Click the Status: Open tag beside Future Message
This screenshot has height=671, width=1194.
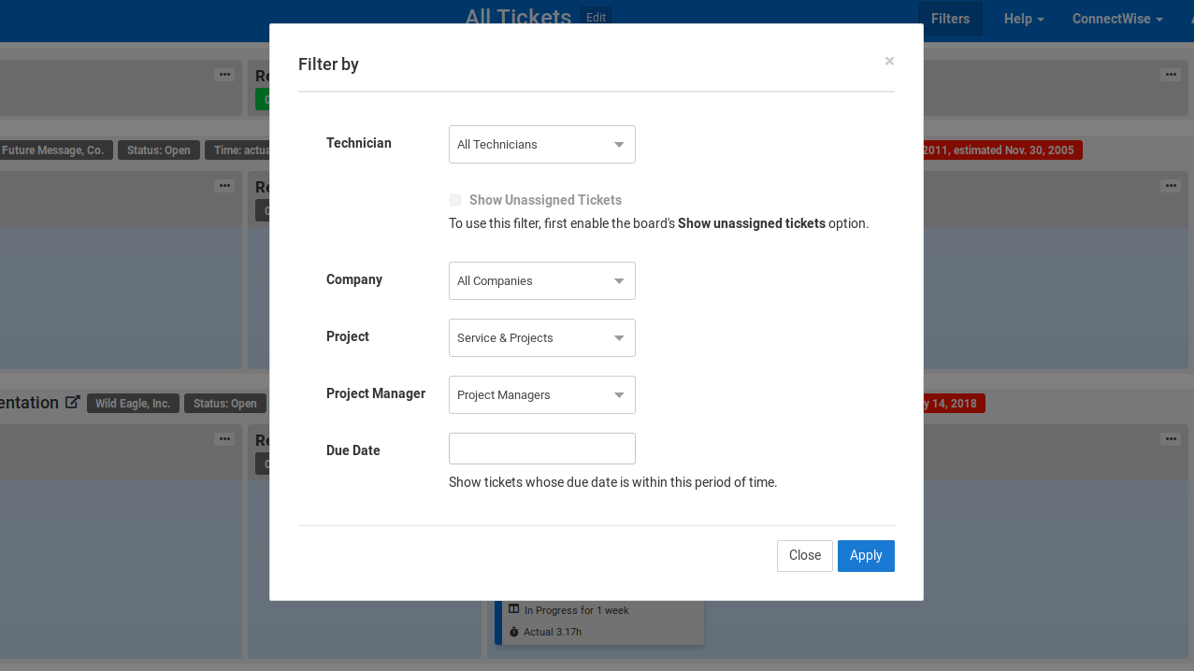point(159,150)
